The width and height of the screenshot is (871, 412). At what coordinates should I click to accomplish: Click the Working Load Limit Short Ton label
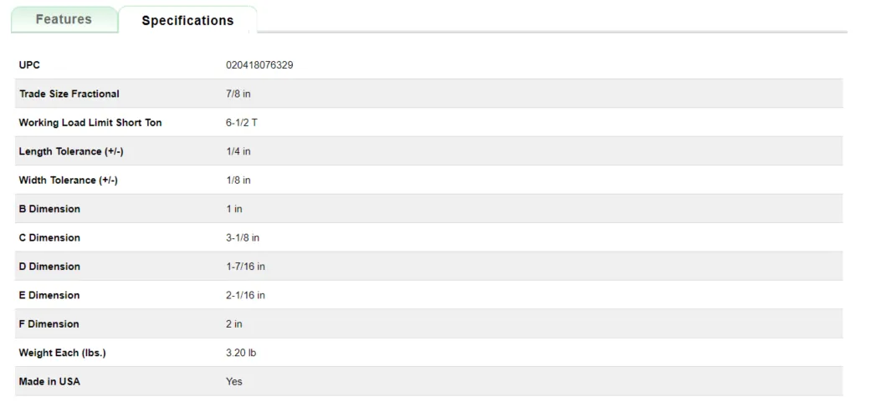point(90,123)
